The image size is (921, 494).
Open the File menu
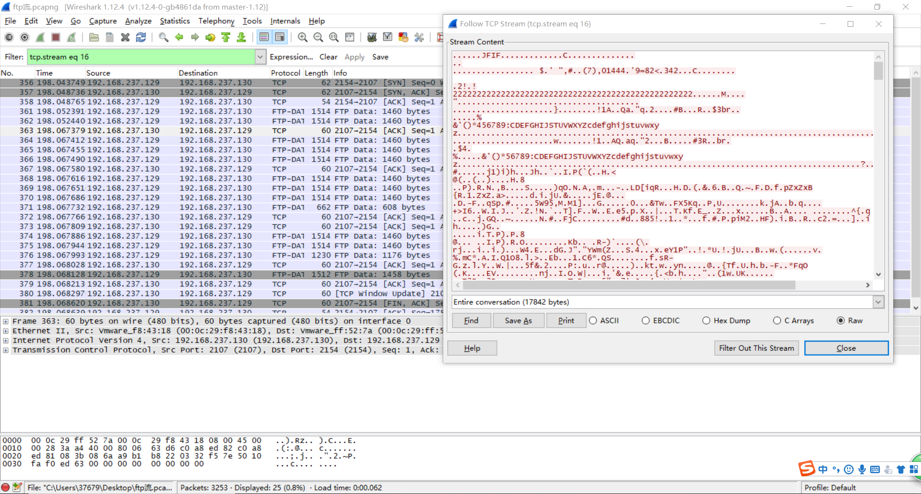point(11,21)
